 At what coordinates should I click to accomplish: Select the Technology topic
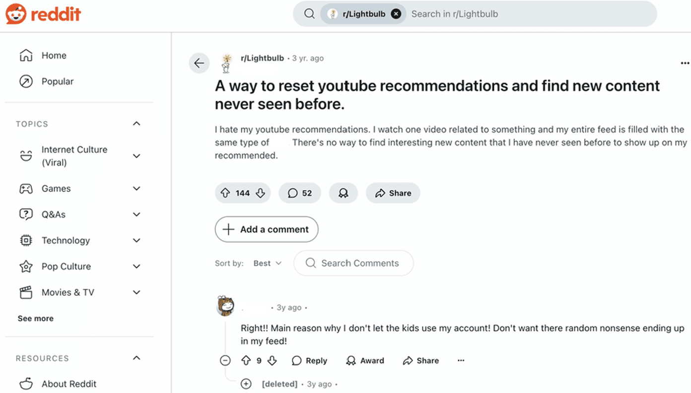click(x=67, y=240)
